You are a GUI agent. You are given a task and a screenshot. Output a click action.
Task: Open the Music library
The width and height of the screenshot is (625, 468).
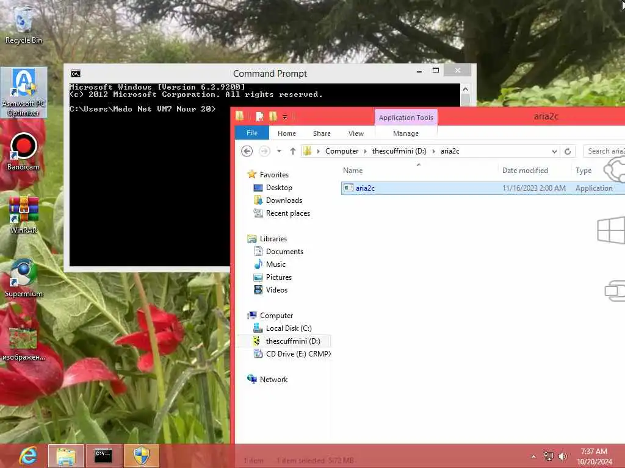point(275,264)
